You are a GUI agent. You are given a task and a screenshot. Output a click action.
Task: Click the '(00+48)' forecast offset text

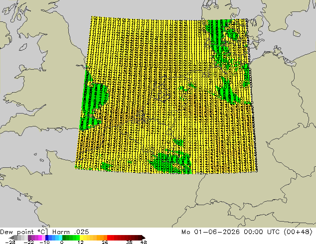(298, 232)
